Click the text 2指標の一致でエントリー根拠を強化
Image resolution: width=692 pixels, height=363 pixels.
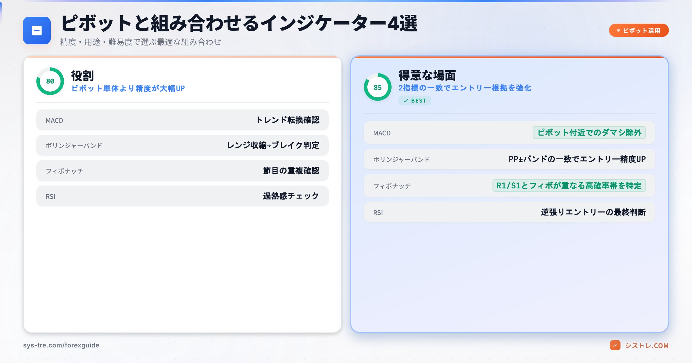[x=465, y=88]
